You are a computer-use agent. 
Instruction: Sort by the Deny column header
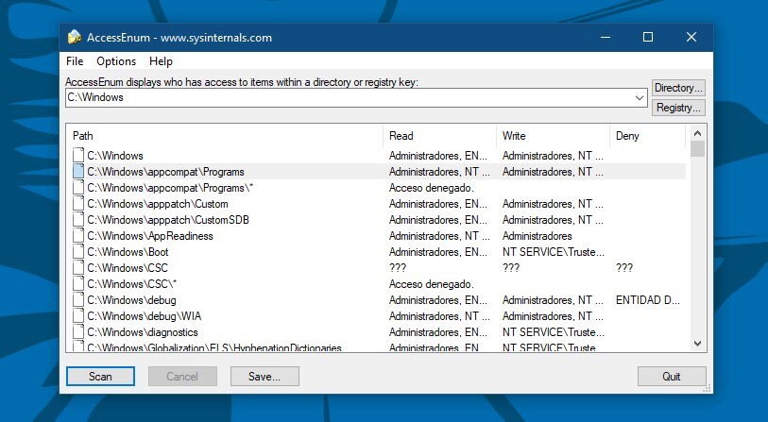click(647, 136)
